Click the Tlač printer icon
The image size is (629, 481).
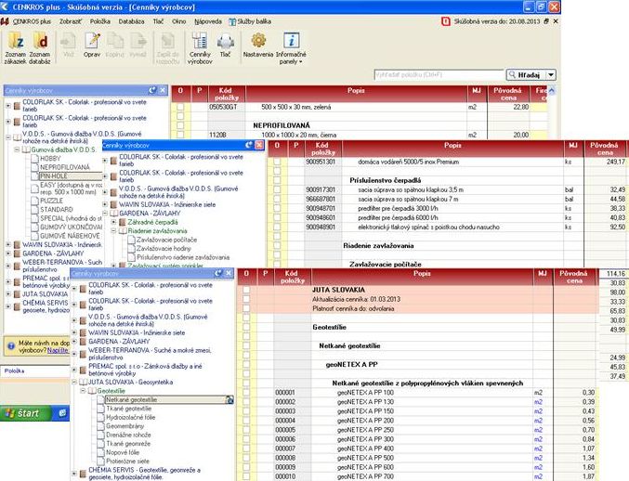[226, 45]
